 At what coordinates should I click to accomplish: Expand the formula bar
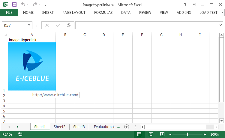pyautogui.click(x=220, y=25)
